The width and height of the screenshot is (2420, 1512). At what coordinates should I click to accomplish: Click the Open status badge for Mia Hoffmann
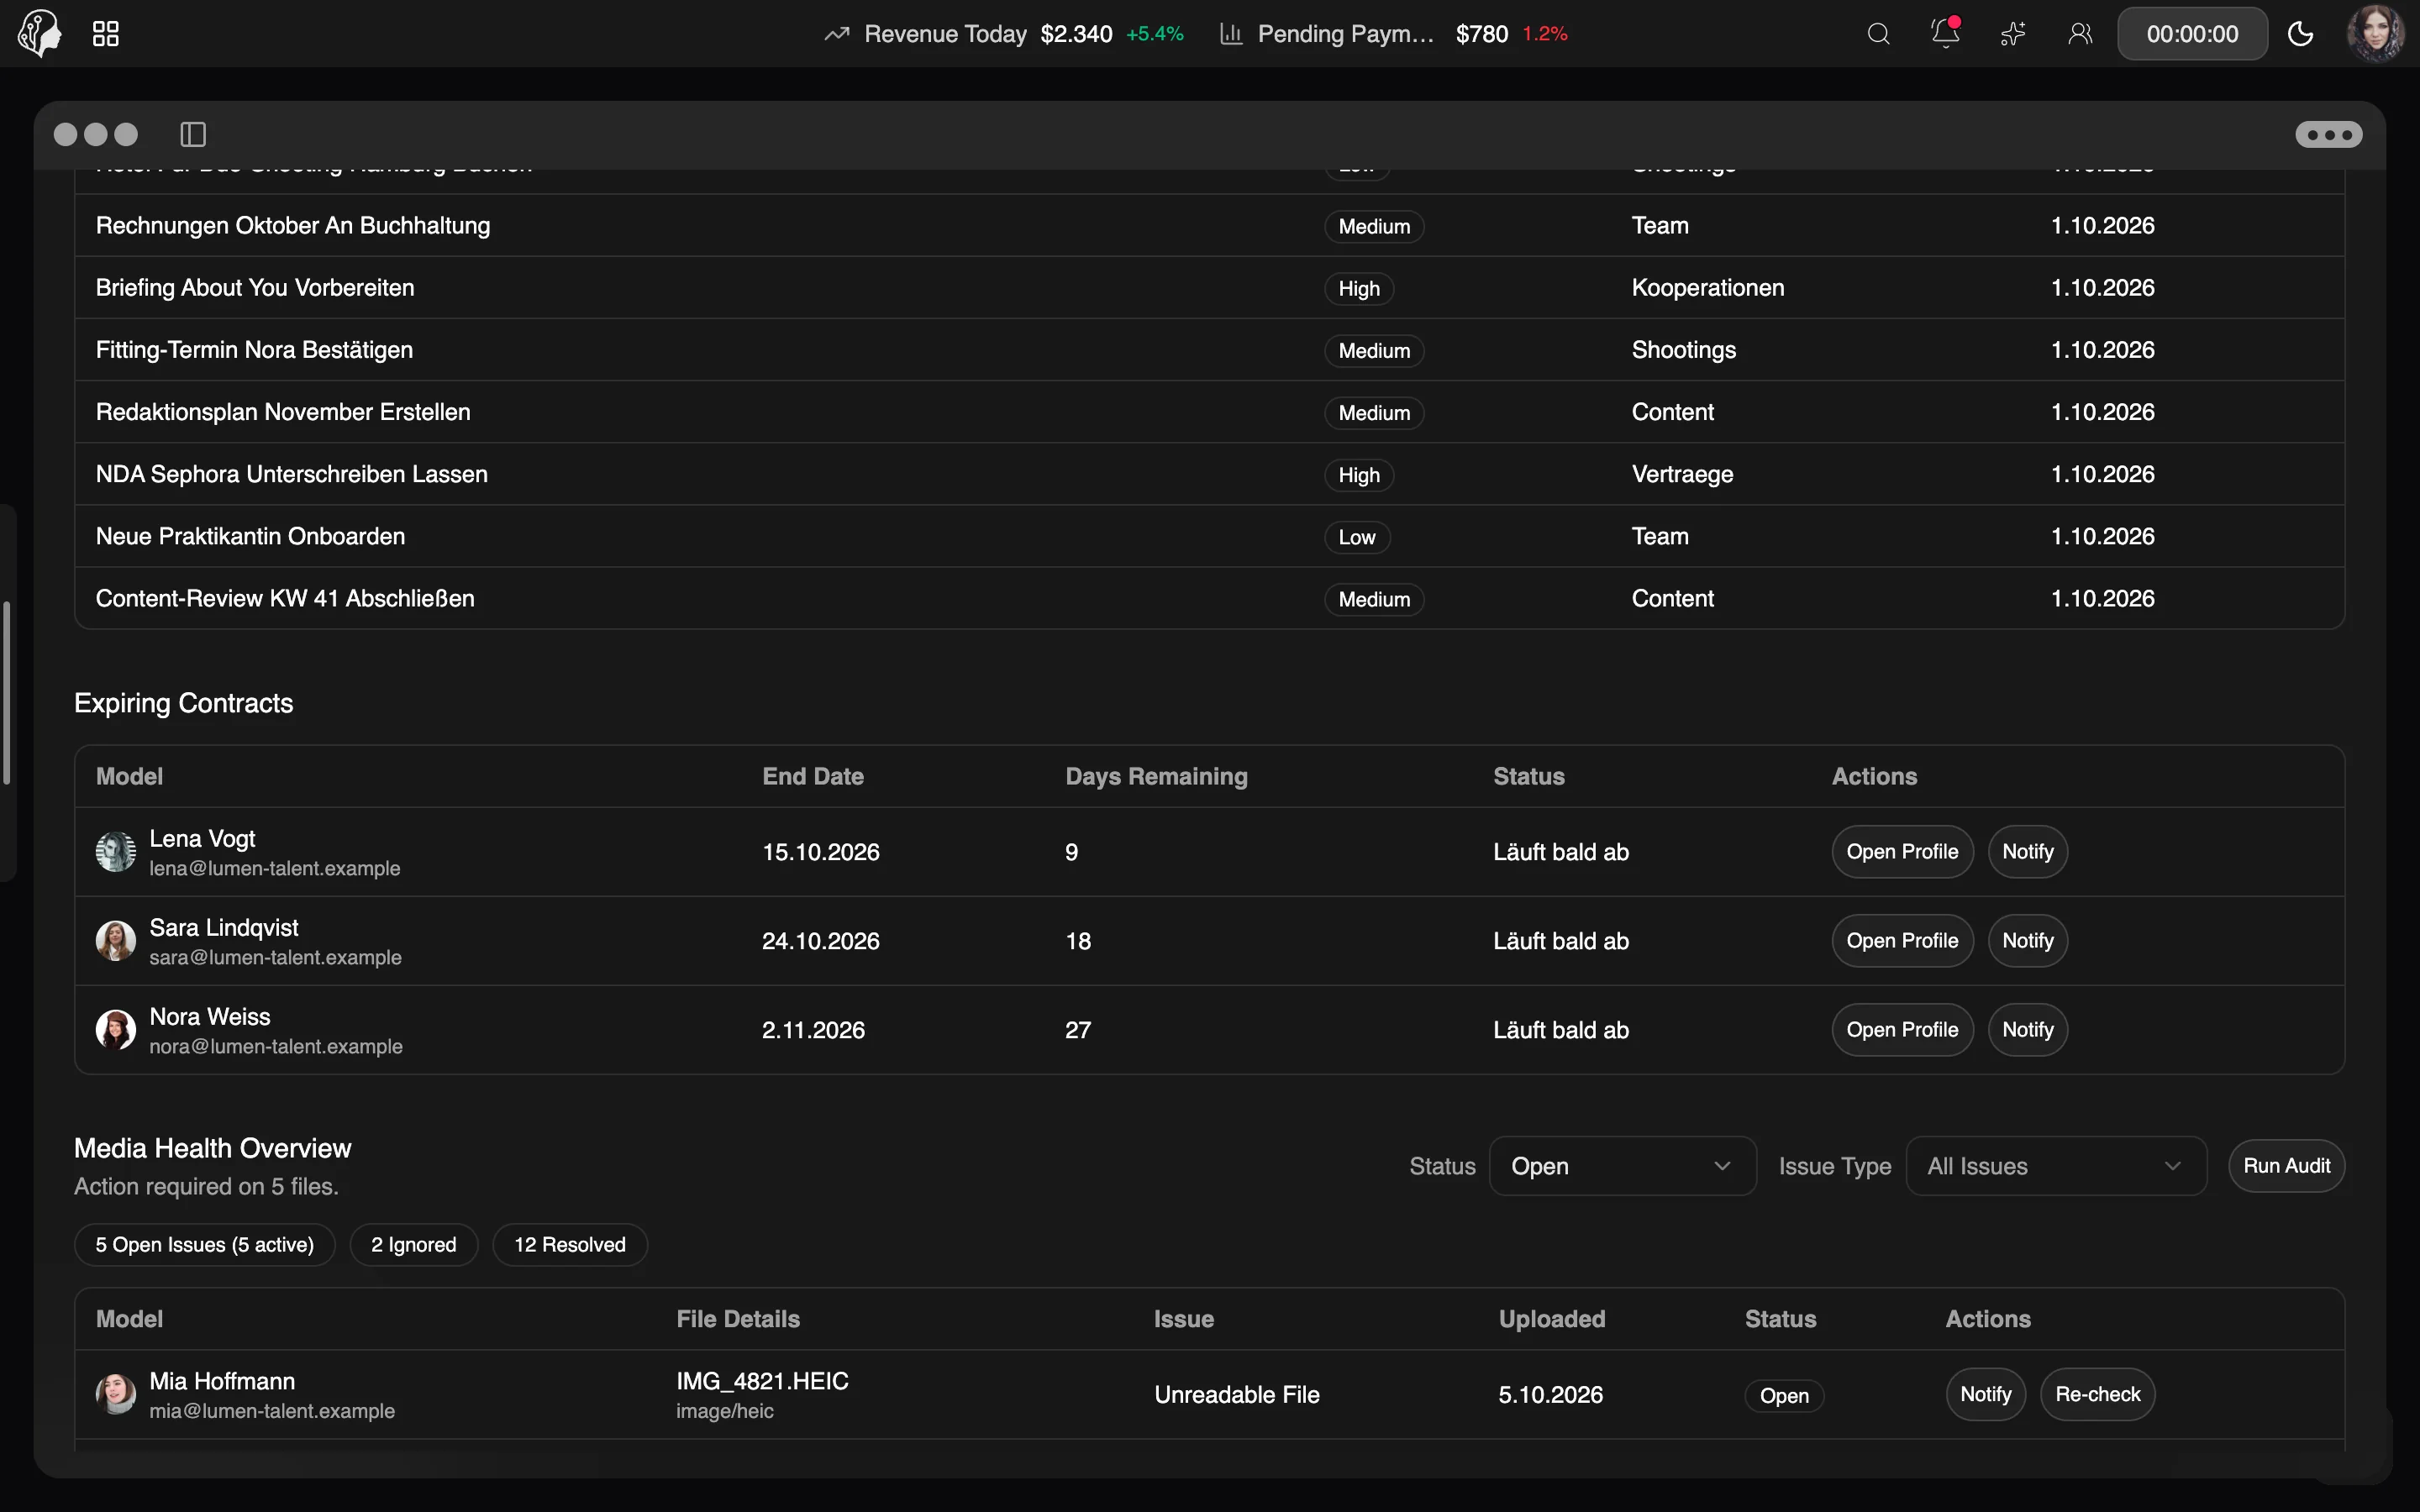click(x=1784, y=1396)
